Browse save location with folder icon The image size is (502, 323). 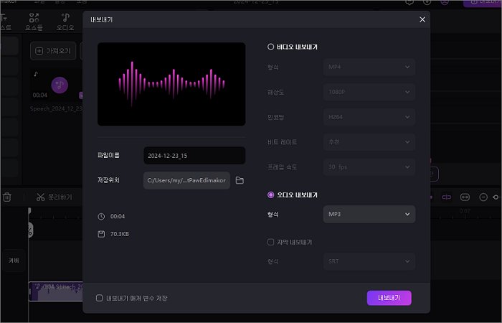click(x=240, y=180)
